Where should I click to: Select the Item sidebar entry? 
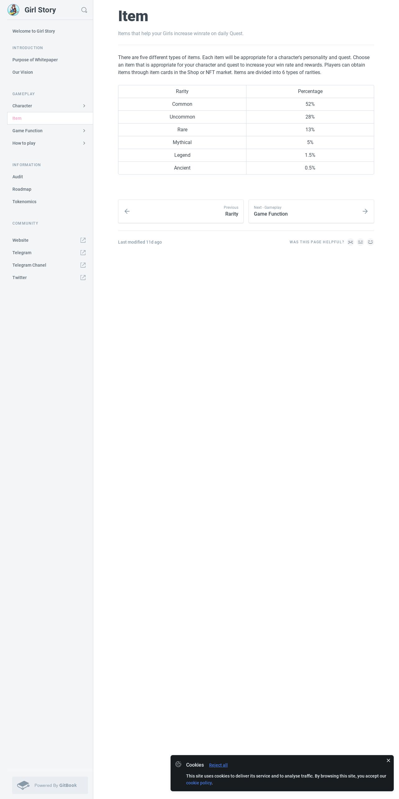point(50,118)
